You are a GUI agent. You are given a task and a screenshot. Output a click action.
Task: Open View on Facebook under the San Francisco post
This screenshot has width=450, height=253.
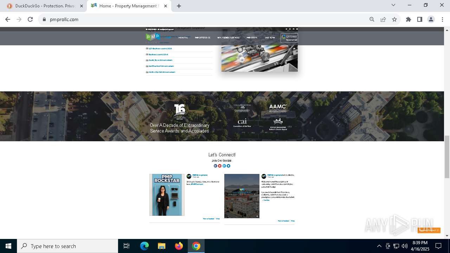click(x=283, y=221)
